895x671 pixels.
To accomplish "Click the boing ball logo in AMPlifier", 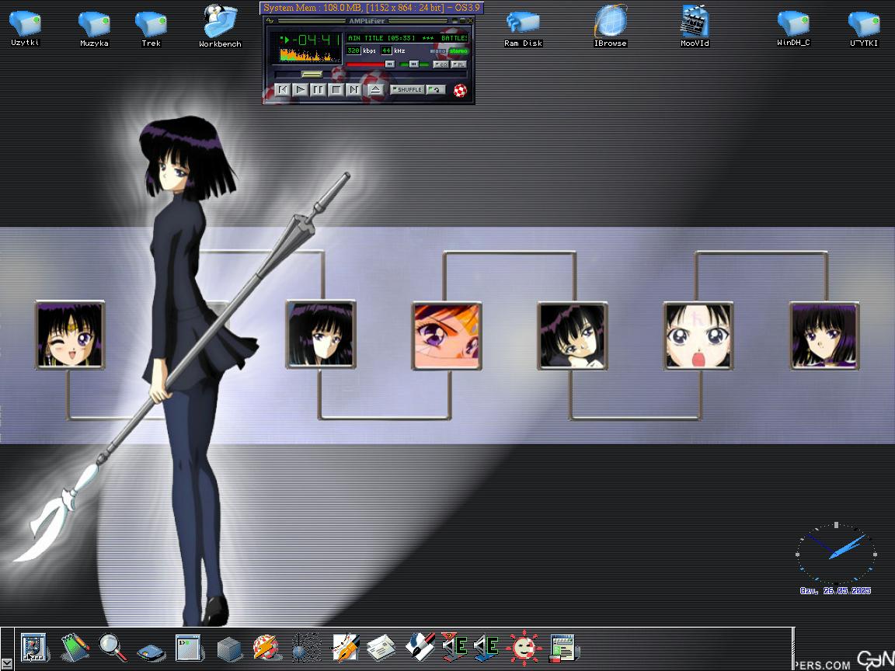I will coord(460,90).
